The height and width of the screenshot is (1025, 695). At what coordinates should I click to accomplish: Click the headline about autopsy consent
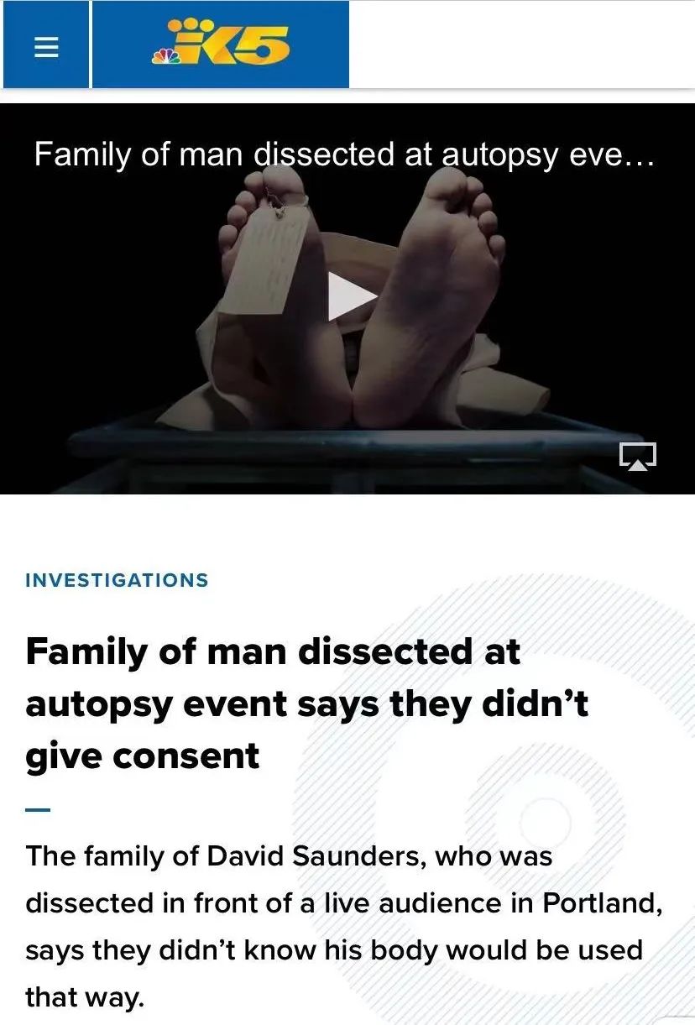(x=307, y=703)
